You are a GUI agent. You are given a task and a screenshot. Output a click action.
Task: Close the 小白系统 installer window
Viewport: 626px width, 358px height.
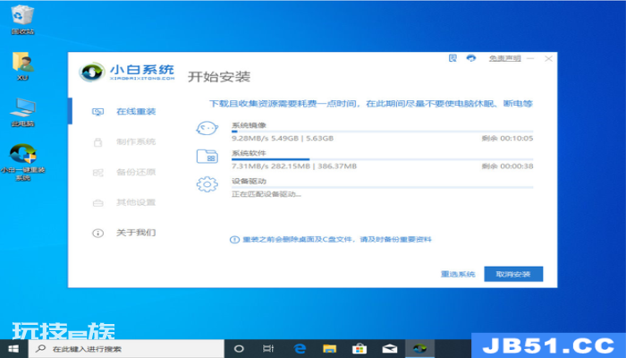pos(548,59)
